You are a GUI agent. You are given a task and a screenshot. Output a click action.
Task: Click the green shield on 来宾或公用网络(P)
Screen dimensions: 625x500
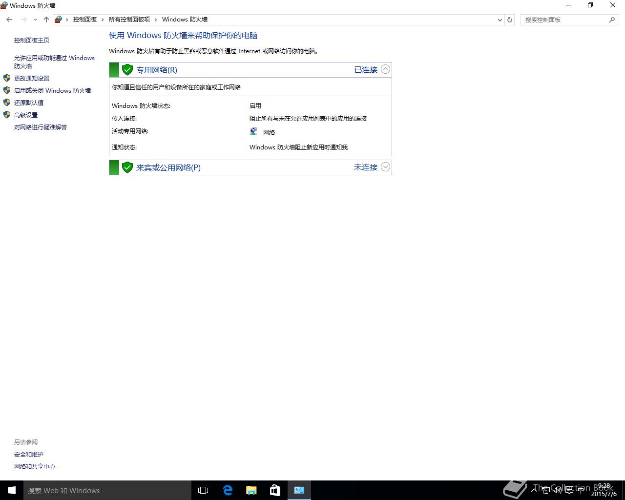click(x=127, y=167)
